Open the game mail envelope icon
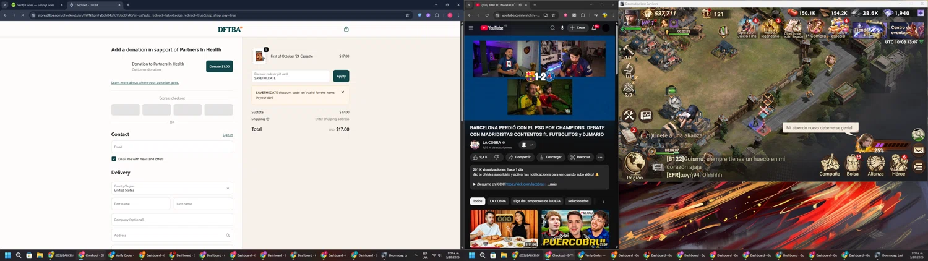This screenshot has height=261, width=928. click(x=918, y=150)
